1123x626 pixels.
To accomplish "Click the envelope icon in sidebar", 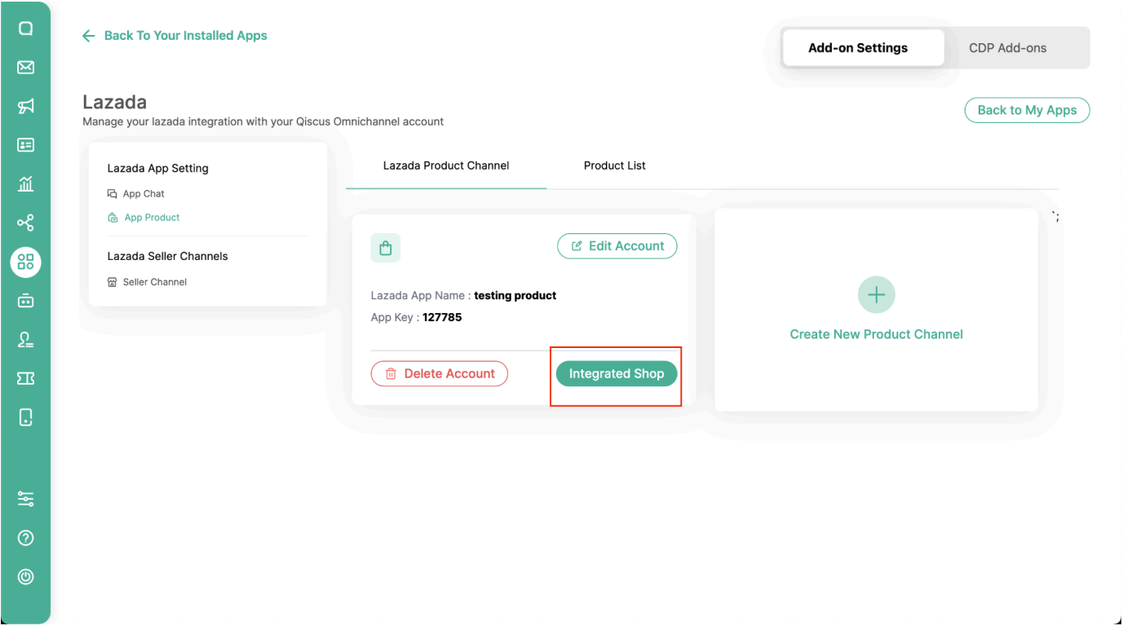I will [25, 67].
